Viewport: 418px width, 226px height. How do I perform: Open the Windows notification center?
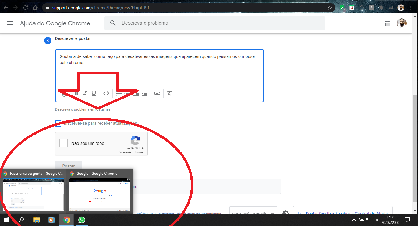(x=407, y=220)
